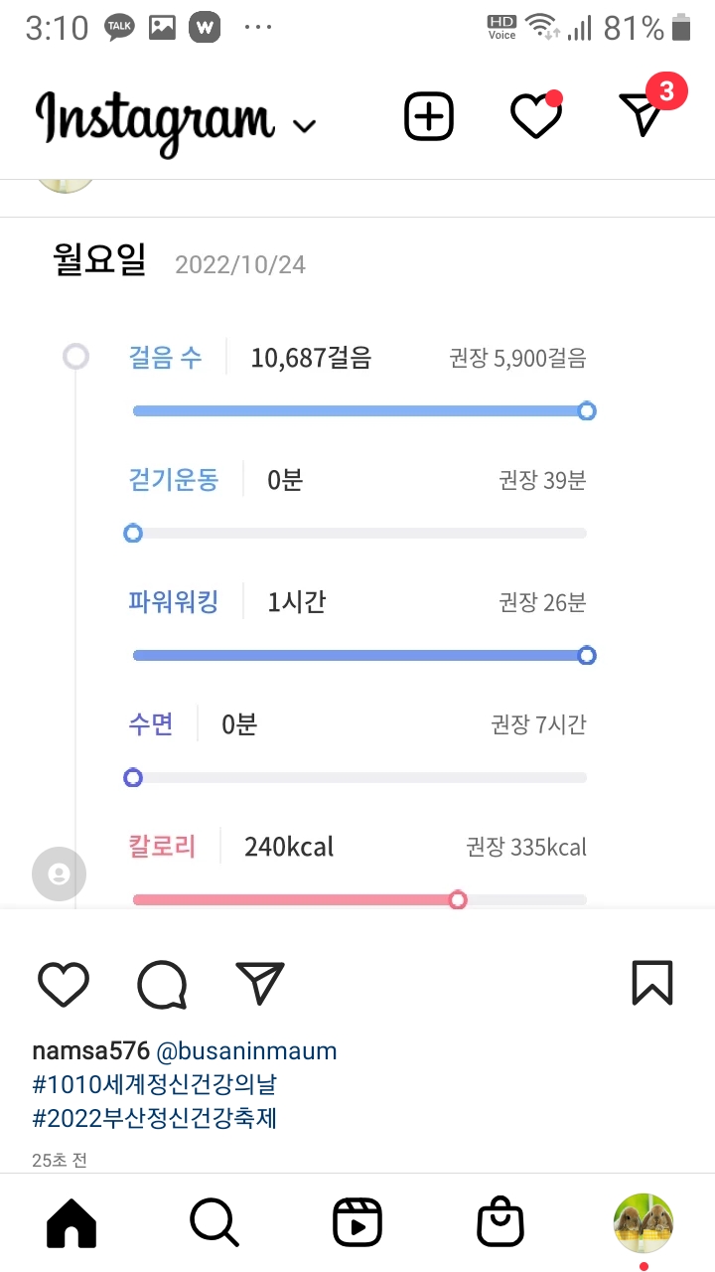View the namsa576 username profile
The image size is (715, 1272).
click(90, 1051)
